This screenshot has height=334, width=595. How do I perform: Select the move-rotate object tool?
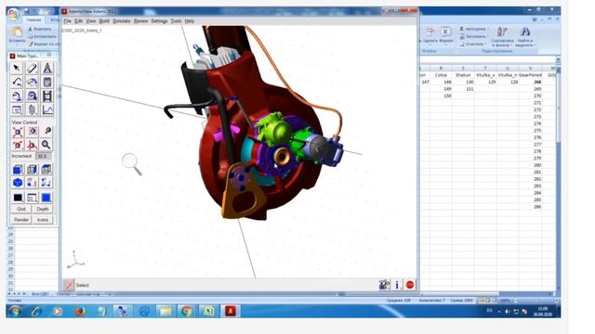32,96
